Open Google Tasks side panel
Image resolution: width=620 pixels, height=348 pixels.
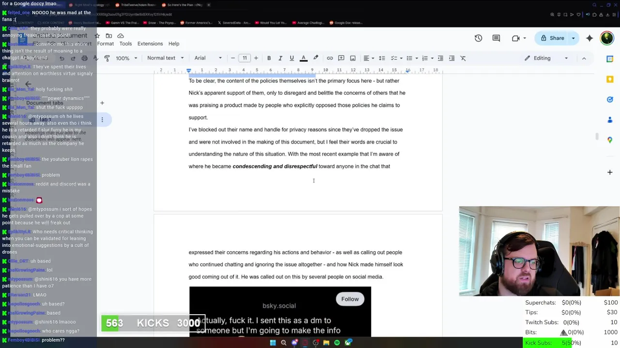click(610, 100)
